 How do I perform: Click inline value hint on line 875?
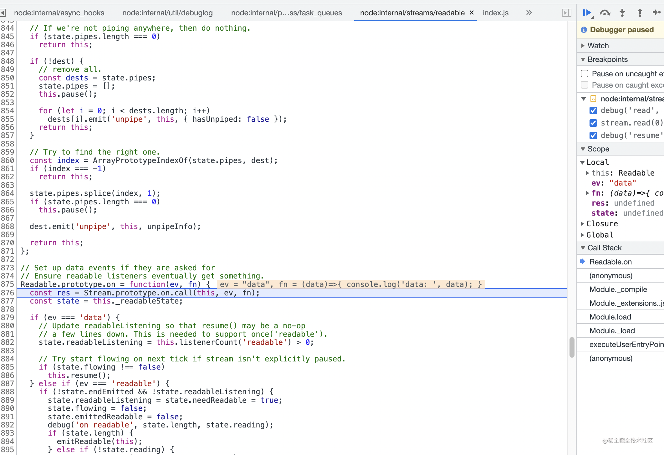[x=351, y=284]
